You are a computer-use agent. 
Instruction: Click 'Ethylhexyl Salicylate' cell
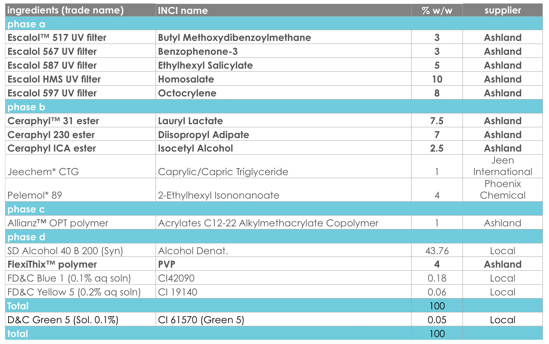[x=283, y=65]
